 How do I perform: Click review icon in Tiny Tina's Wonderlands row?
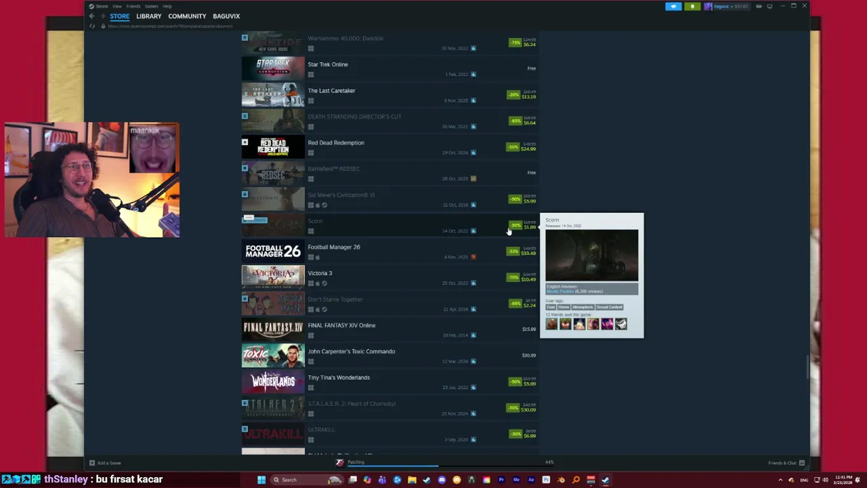[473, 388]
